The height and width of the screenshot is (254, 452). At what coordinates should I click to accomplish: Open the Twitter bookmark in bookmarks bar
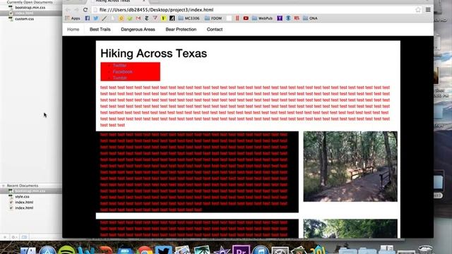(96, 18)
